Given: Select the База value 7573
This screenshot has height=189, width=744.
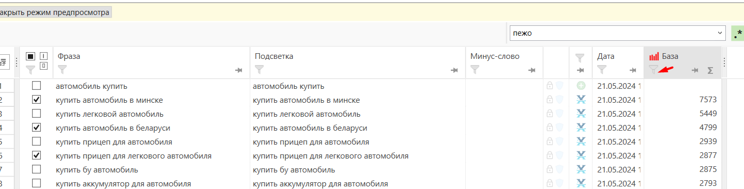Looking at the screenshot, I should pyautogui.click(x=708, y=100).
